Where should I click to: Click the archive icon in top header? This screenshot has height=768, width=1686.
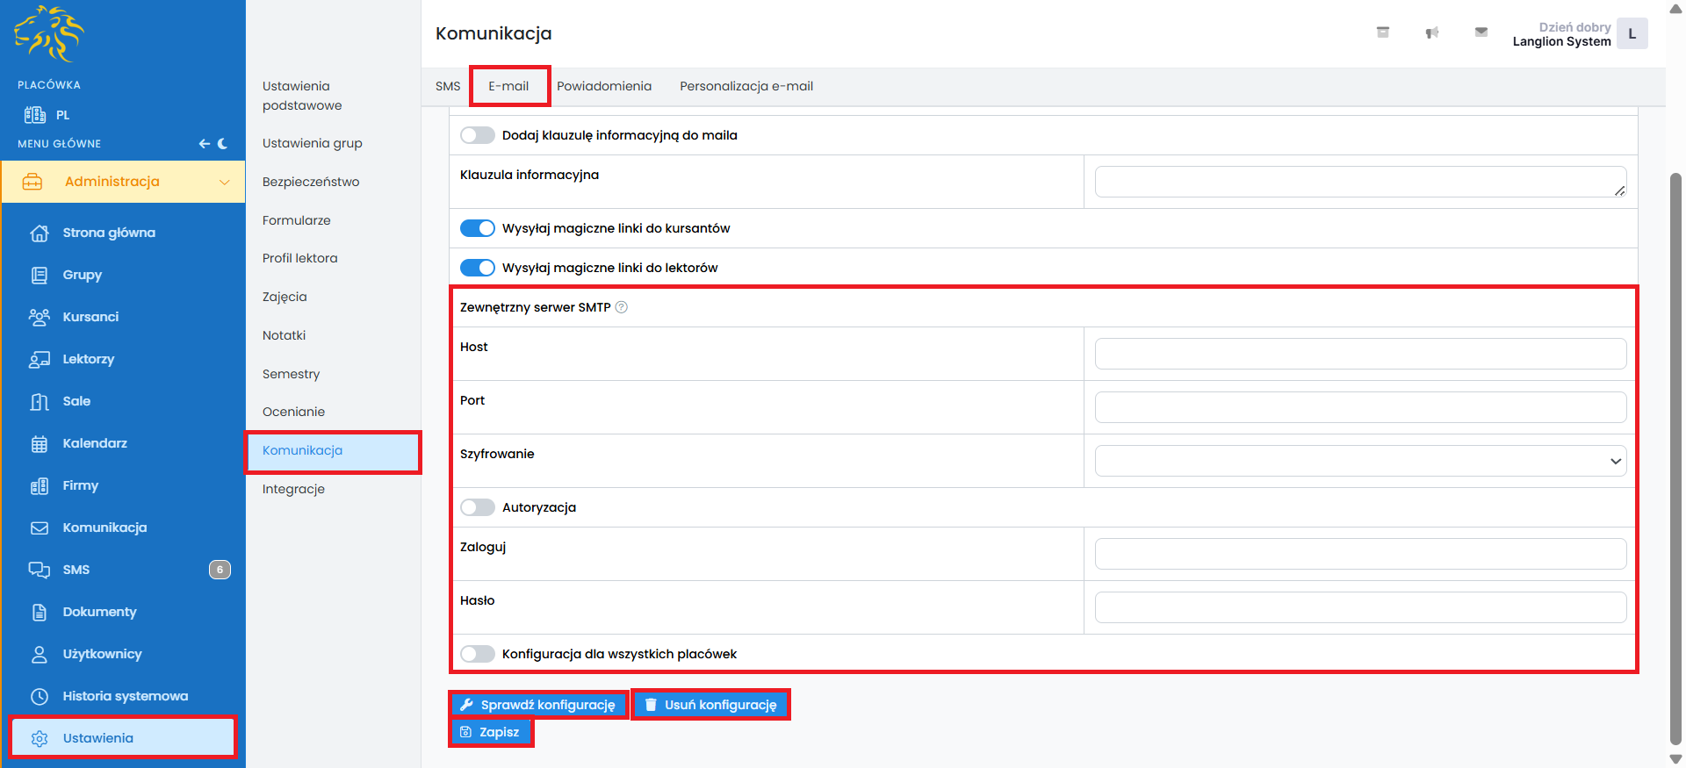pyautogui.click(x=1382, y=32)
